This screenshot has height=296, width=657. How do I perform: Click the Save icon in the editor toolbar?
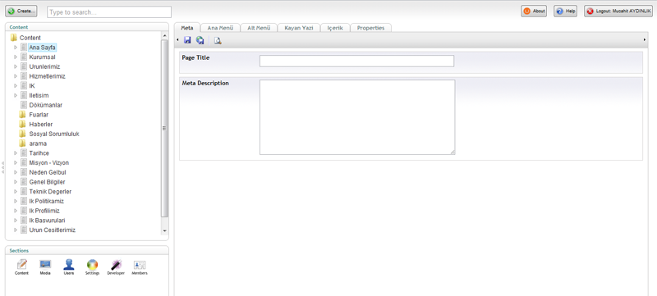coord(187,40)
